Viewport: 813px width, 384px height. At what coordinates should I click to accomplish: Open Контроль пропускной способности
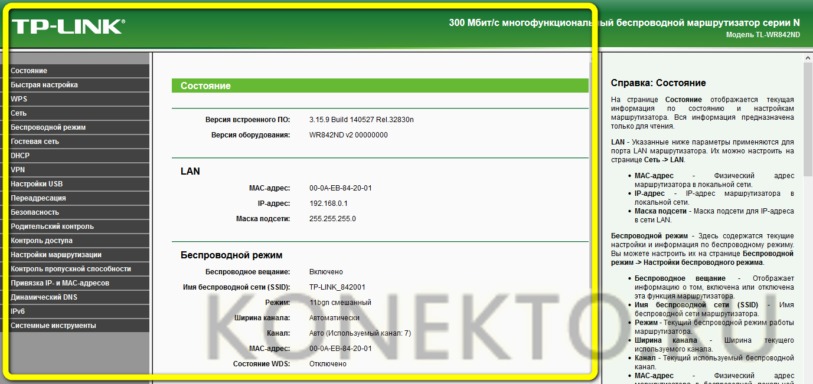(74, 269)
